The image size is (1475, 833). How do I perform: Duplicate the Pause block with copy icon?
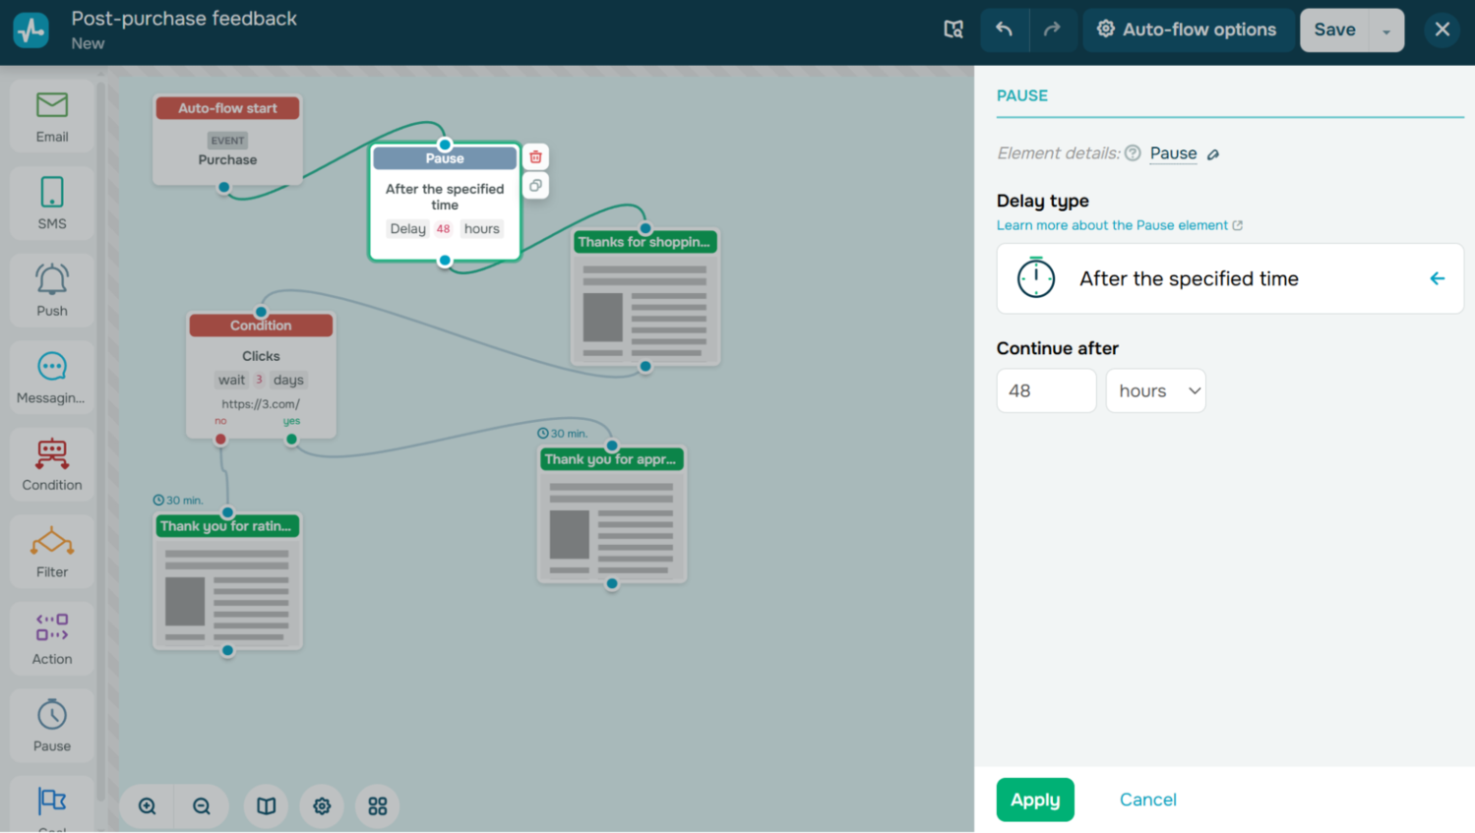click(535, 186)
